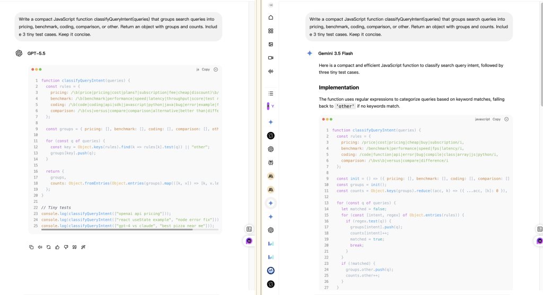Image resolution: width=543 pixels, height=295 pixels.
Task: Click the Gemini sparkle logo beside Gemini 3.5 Flash
Action: (310, 53)
